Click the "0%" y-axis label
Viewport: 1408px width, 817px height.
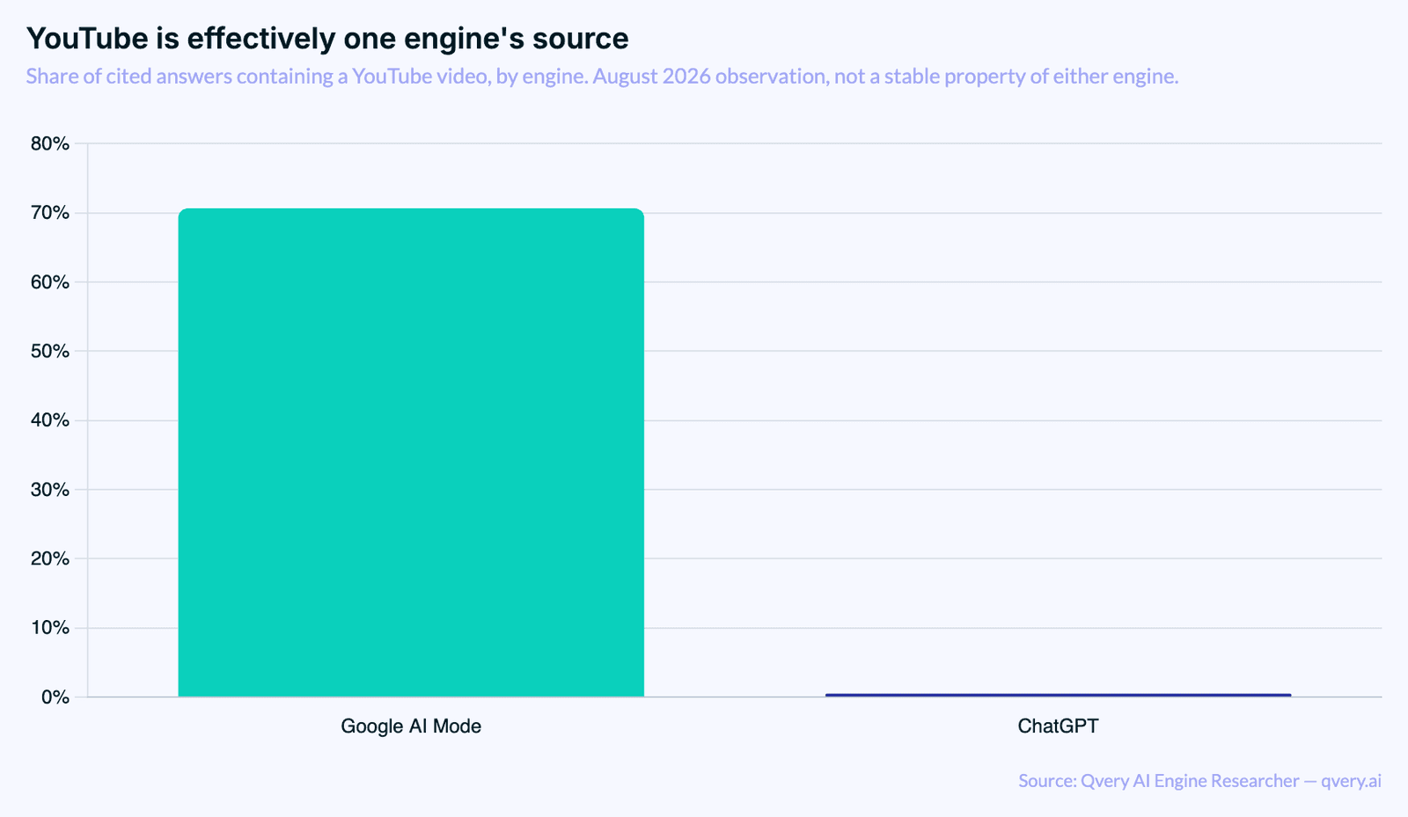tap(55, 697)
